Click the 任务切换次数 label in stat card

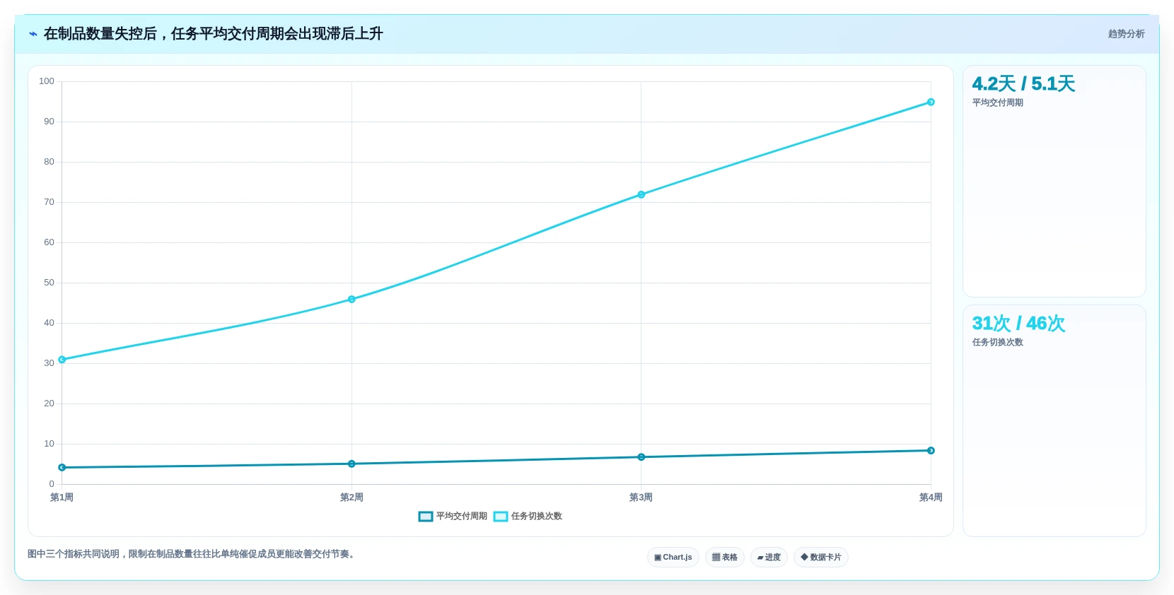[x=997, y=343]
